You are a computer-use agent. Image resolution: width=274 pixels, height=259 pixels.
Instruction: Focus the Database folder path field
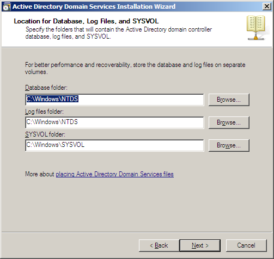[114, 100]
